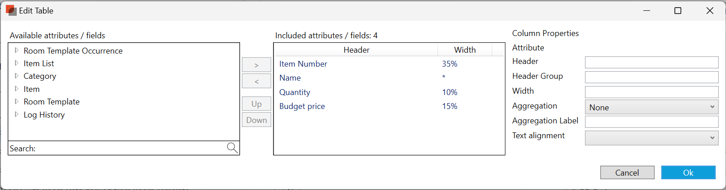Click the move right arrow button
Screen dimensions: 726x190
click(x=256, y=65)
